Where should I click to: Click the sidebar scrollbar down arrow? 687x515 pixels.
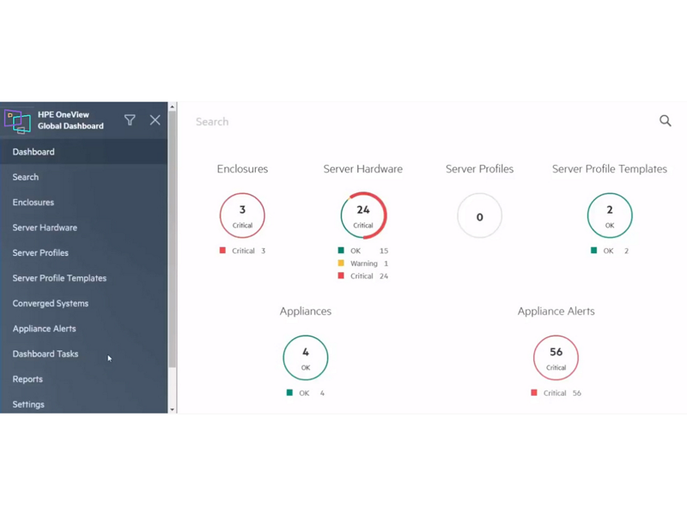[x=173, y=409]
